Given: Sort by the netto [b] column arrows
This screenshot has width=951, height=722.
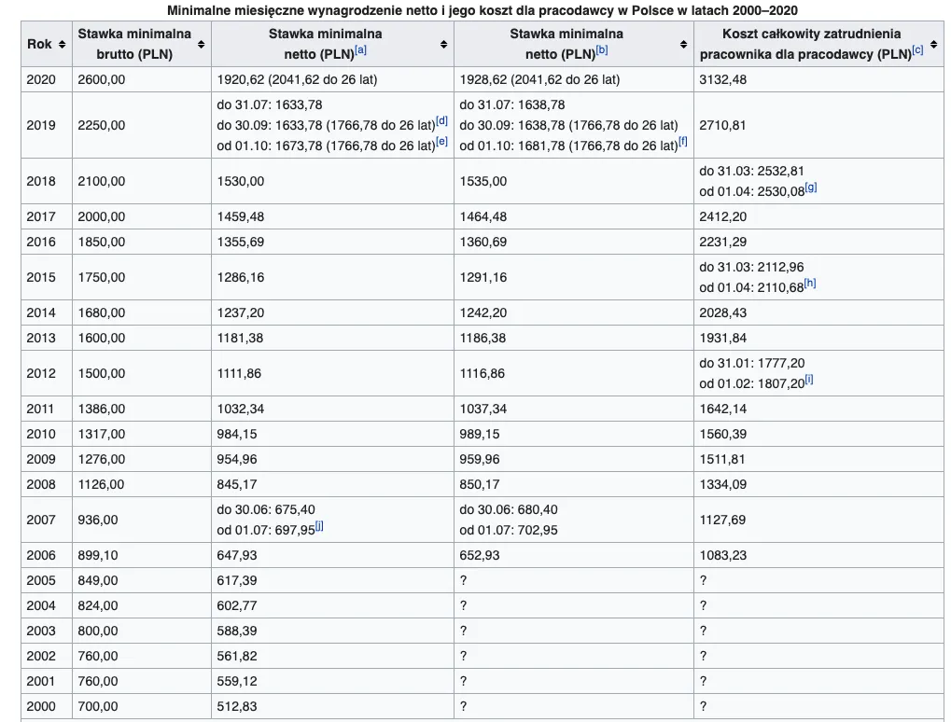Looking at the screenshot, I should pyautogui.click(x=684, y=45).
